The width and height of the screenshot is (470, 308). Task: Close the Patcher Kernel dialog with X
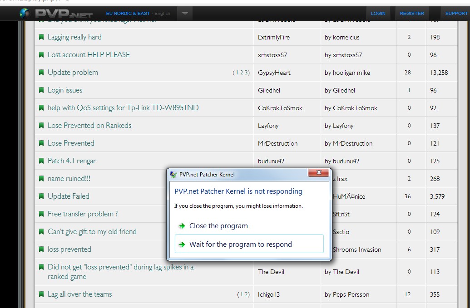[319, 172]
